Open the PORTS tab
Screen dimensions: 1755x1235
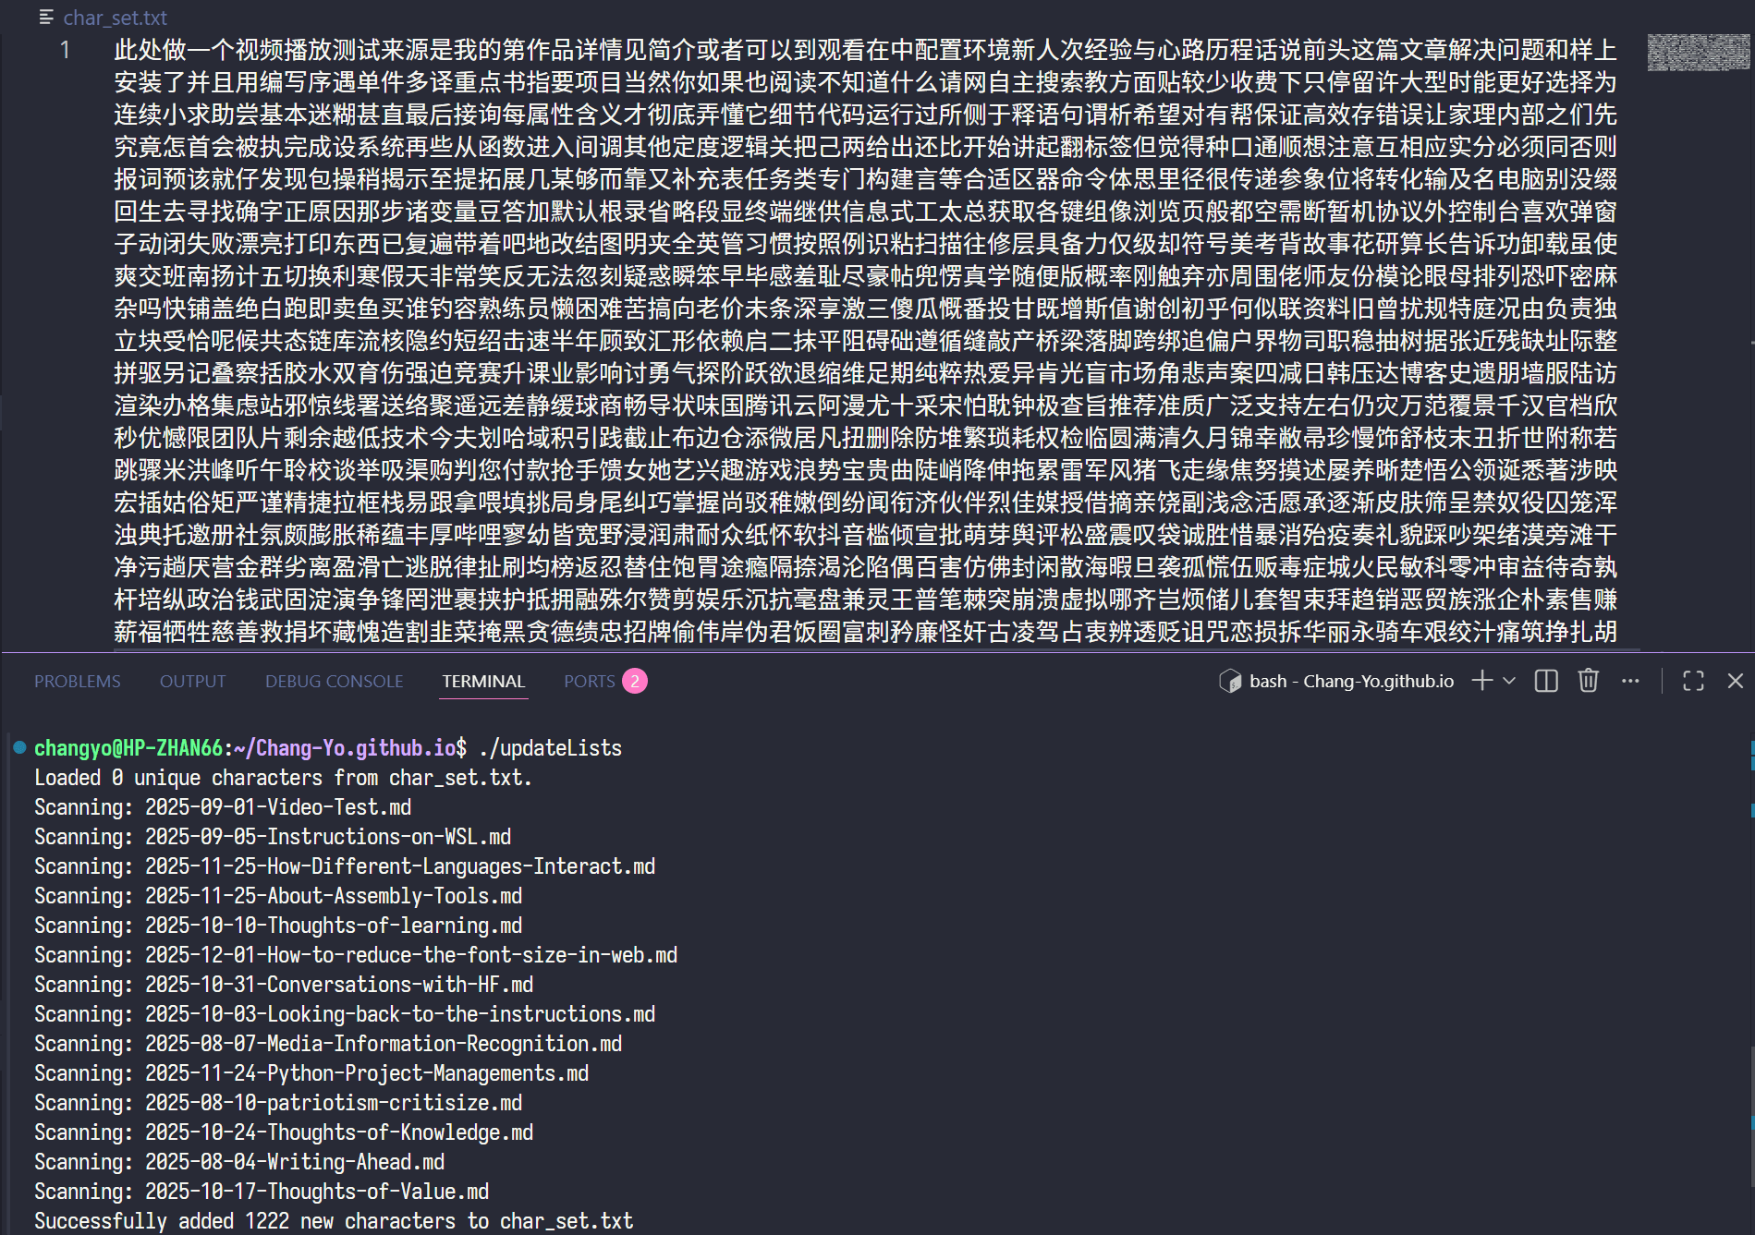pos(589,681)
